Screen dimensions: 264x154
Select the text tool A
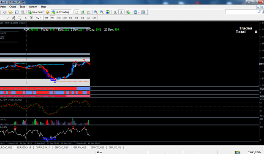[x=26, y=18]
